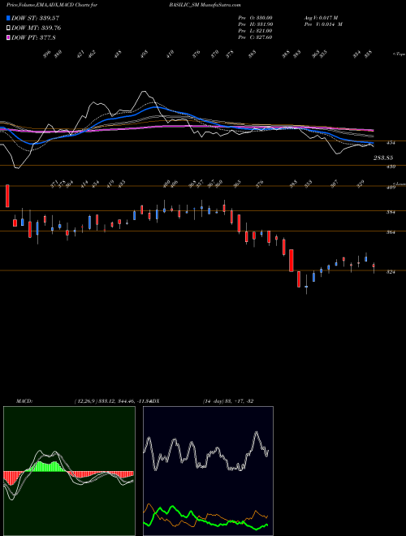The image size is (406, 536).
Task: Click the 409 axis level label
Action: 391,188
